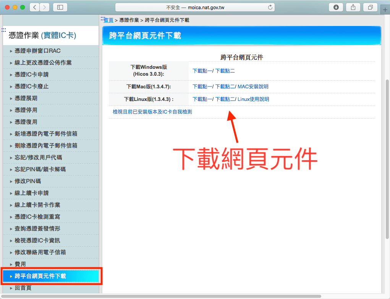Reload the page with refresh icon
The width and height of the screenshot is (390, 299).
[x=270, y=8]
